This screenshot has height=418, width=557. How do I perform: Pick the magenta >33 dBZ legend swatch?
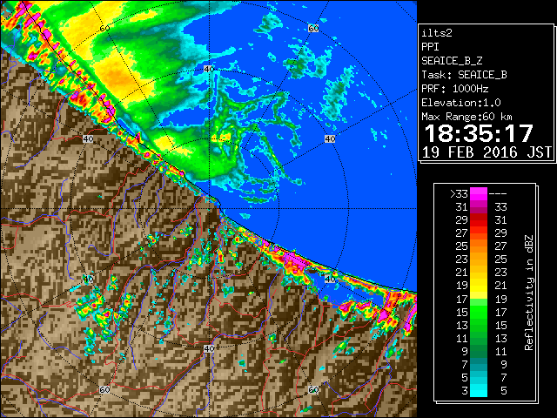tap(479, 194)
